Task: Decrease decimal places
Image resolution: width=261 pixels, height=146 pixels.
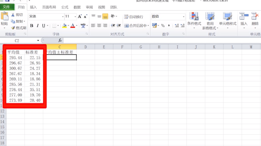Action: [183, 26]
